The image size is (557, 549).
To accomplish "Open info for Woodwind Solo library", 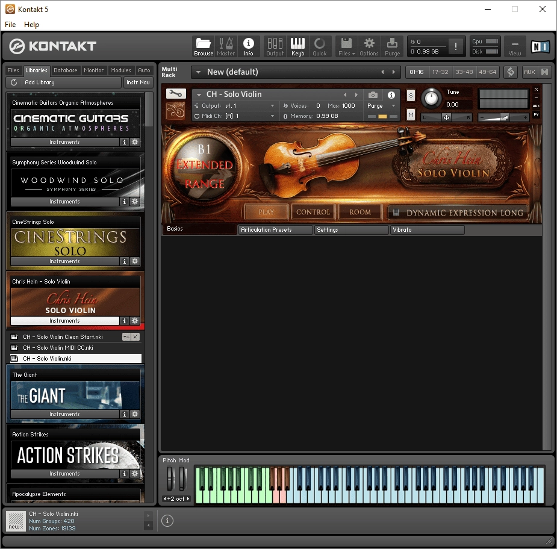I will pyautogui.click(x=124, y=202).
